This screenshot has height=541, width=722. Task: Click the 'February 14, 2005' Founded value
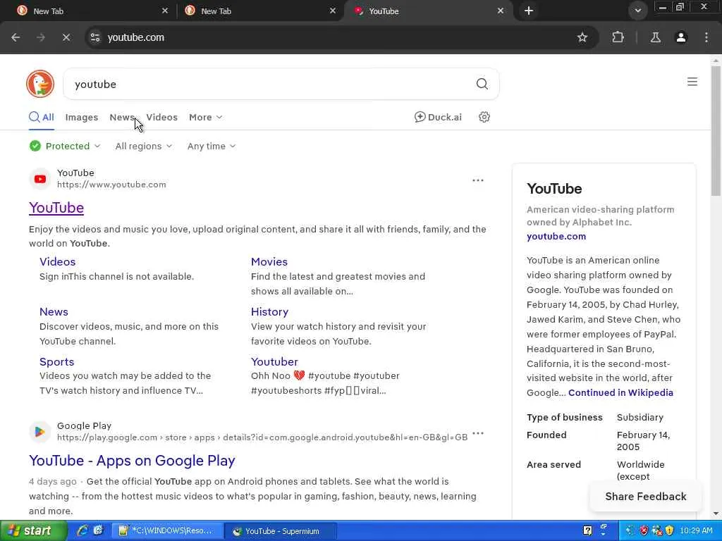click(x=643, y=441)
